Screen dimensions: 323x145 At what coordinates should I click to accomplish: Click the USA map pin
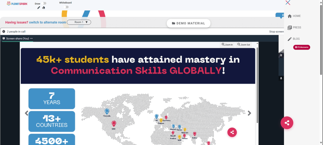tap(114, 124)
